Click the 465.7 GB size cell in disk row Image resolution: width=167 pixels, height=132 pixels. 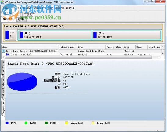click(x=129, y=51)
